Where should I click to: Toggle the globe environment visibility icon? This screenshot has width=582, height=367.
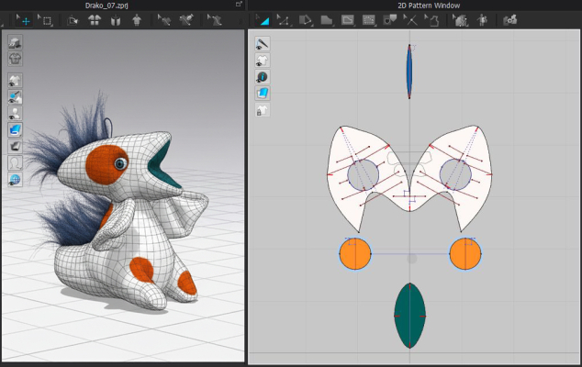click(x=16, y=180)
